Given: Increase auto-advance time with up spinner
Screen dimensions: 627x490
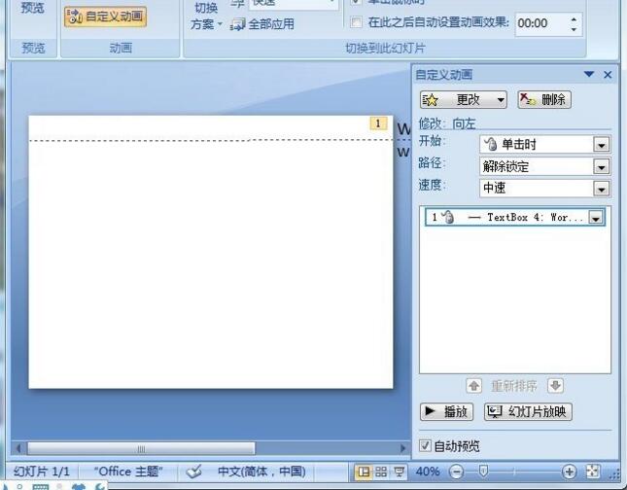Looking at the screenshot, I should [x=574, y=19].
